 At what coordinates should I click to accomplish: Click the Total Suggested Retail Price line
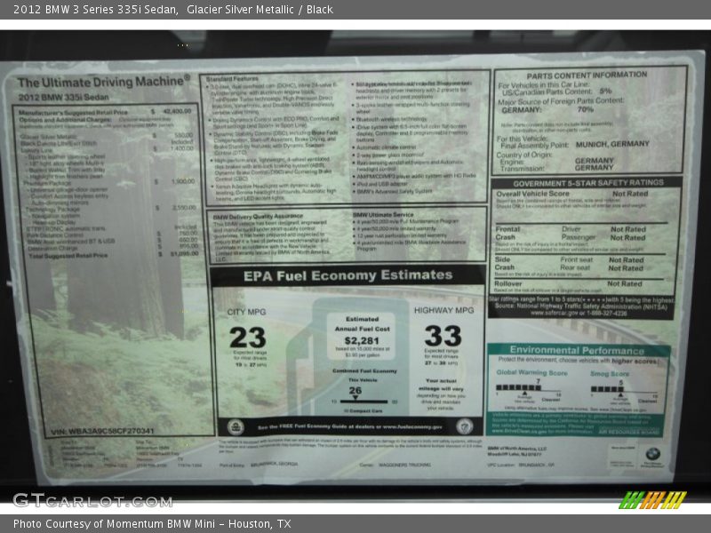107,255
